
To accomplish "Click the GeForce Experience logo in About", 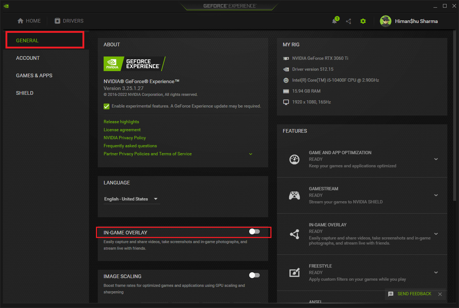I will [134, 63].
